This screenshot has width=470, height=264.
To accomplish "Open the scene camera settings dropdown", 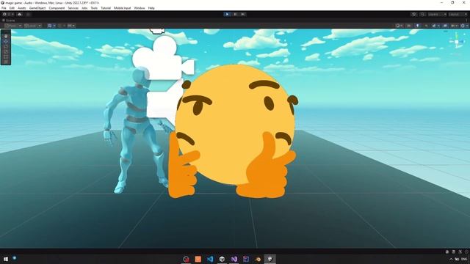I will 455,26.
